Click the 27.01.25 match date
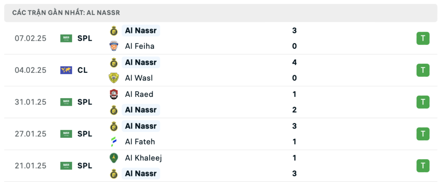440x182 pixels. pos(31,134)
